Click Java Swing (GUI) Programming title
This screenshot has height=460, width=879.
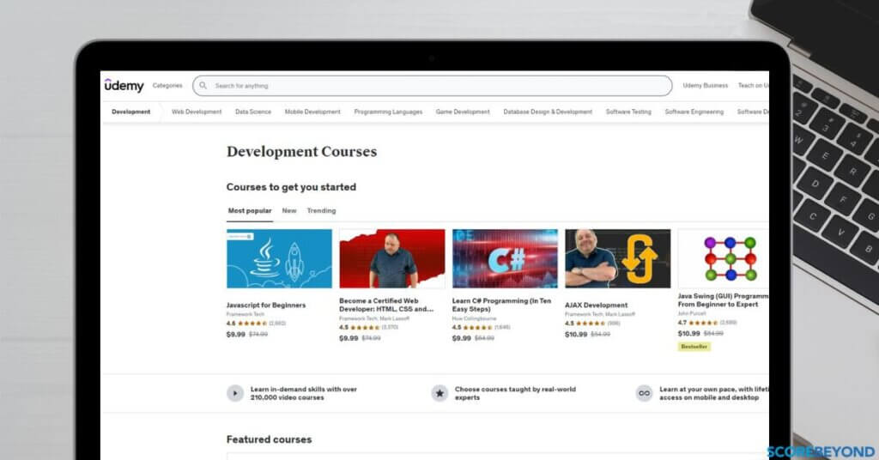coord(723,300)
